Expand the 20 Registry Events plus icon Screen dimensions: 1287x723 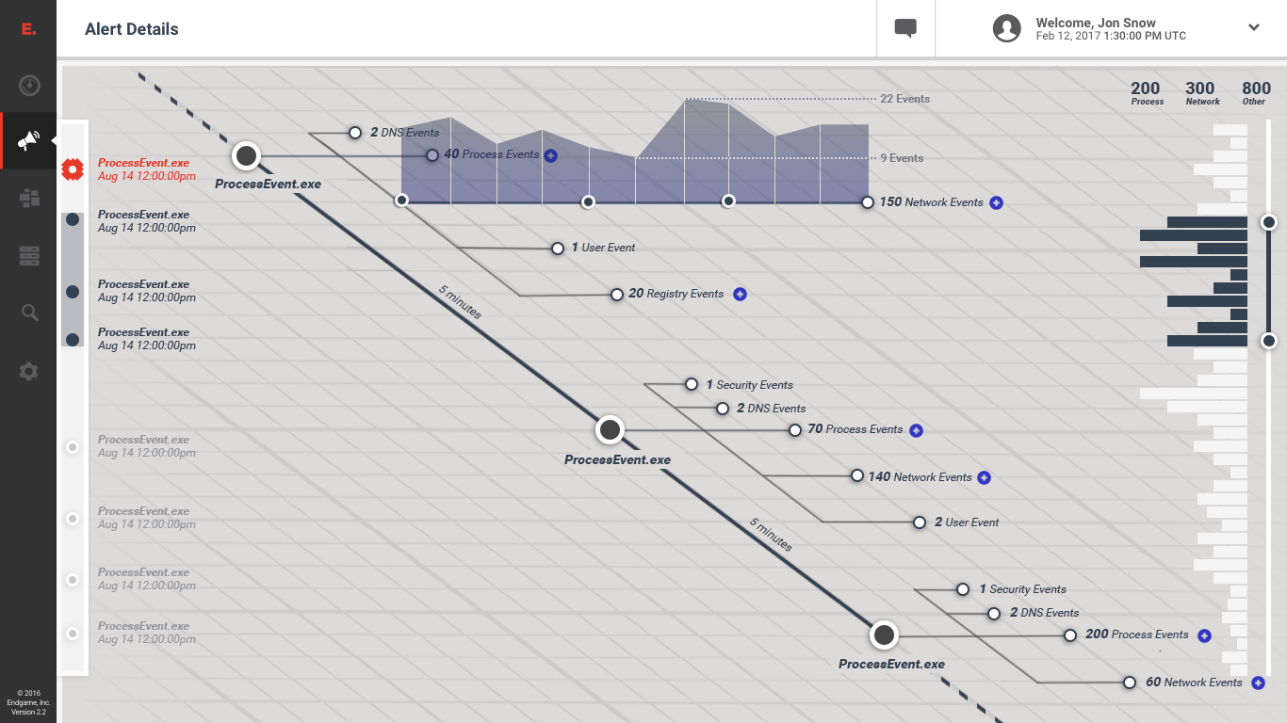click(x=740, y=295)
